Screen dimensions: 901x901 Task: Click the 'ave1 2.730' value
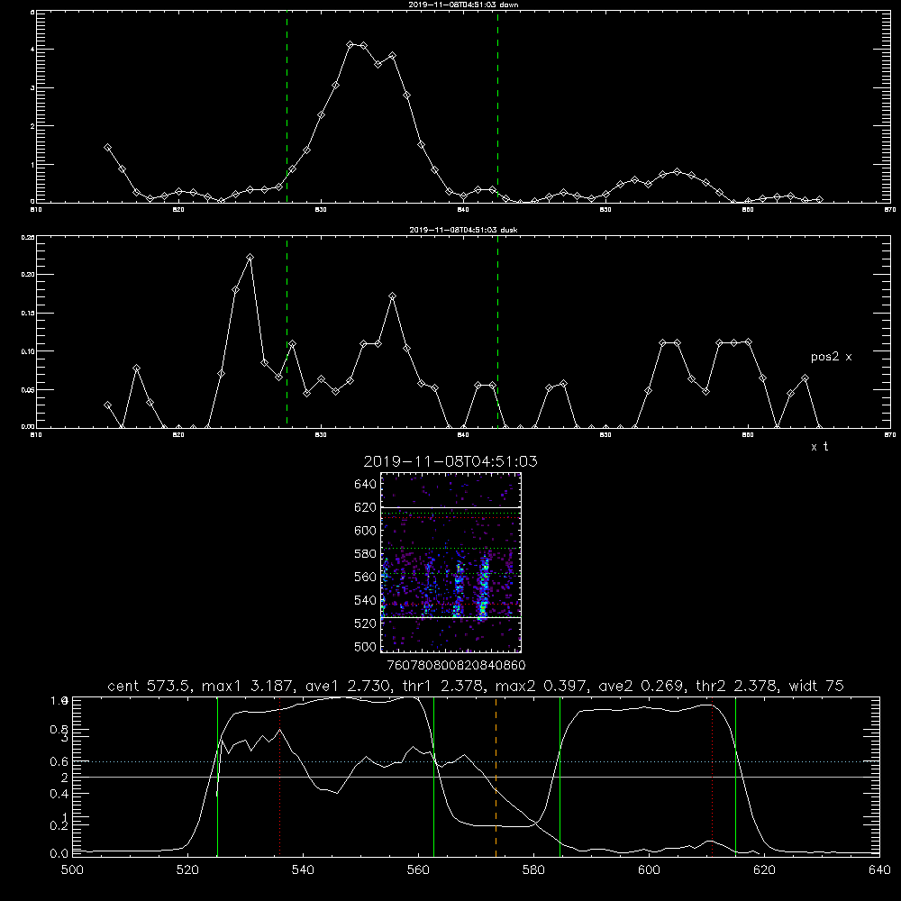pyautogui.click(x=347, y=686)
